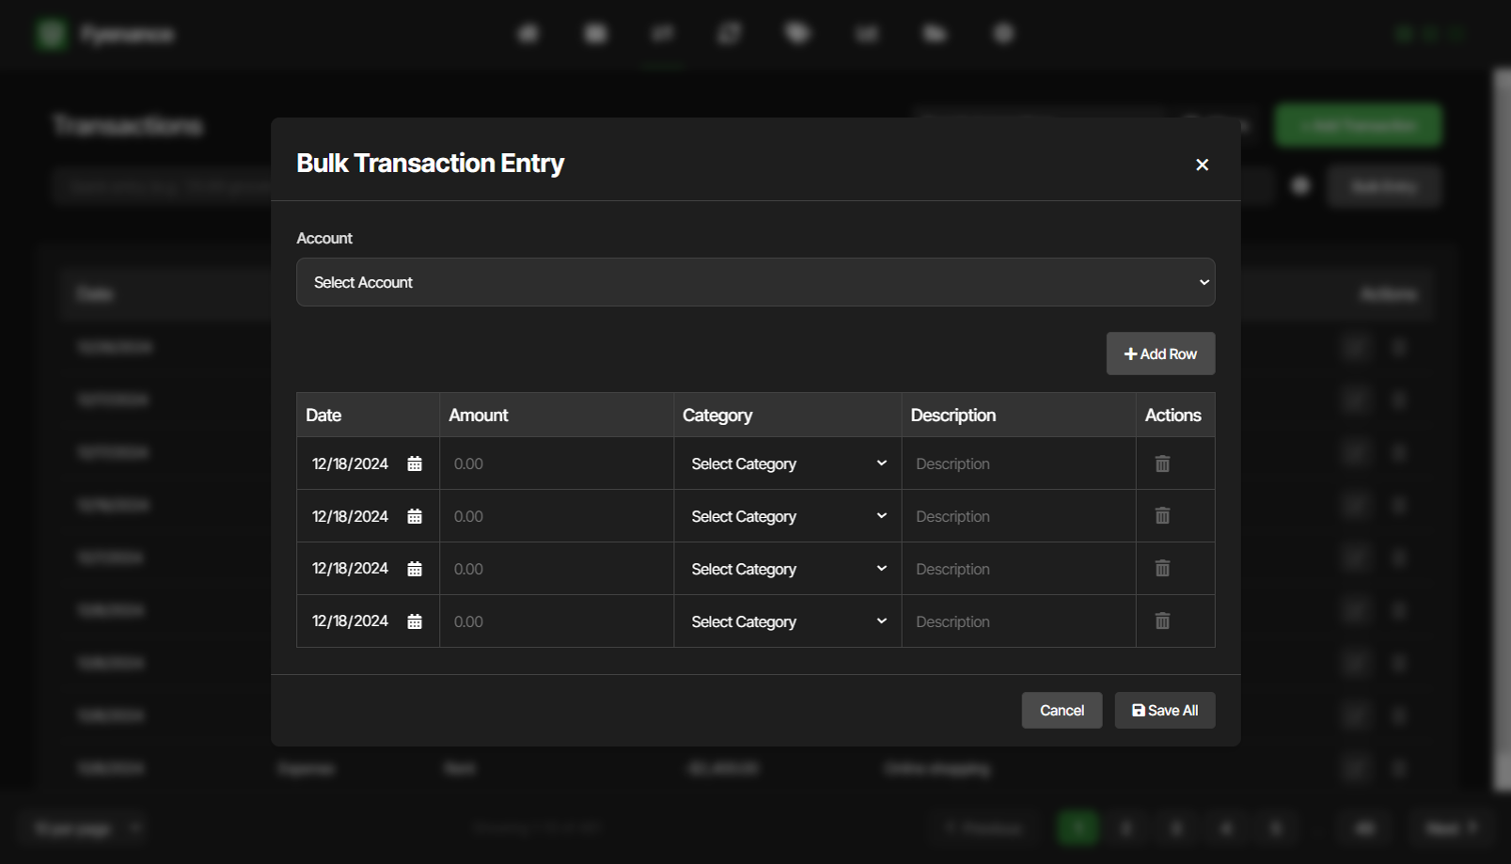Close the Bulk Transaction Entry dialog
The width and height of the screenshot is (1511, 864).
(x=1202, y=164)
